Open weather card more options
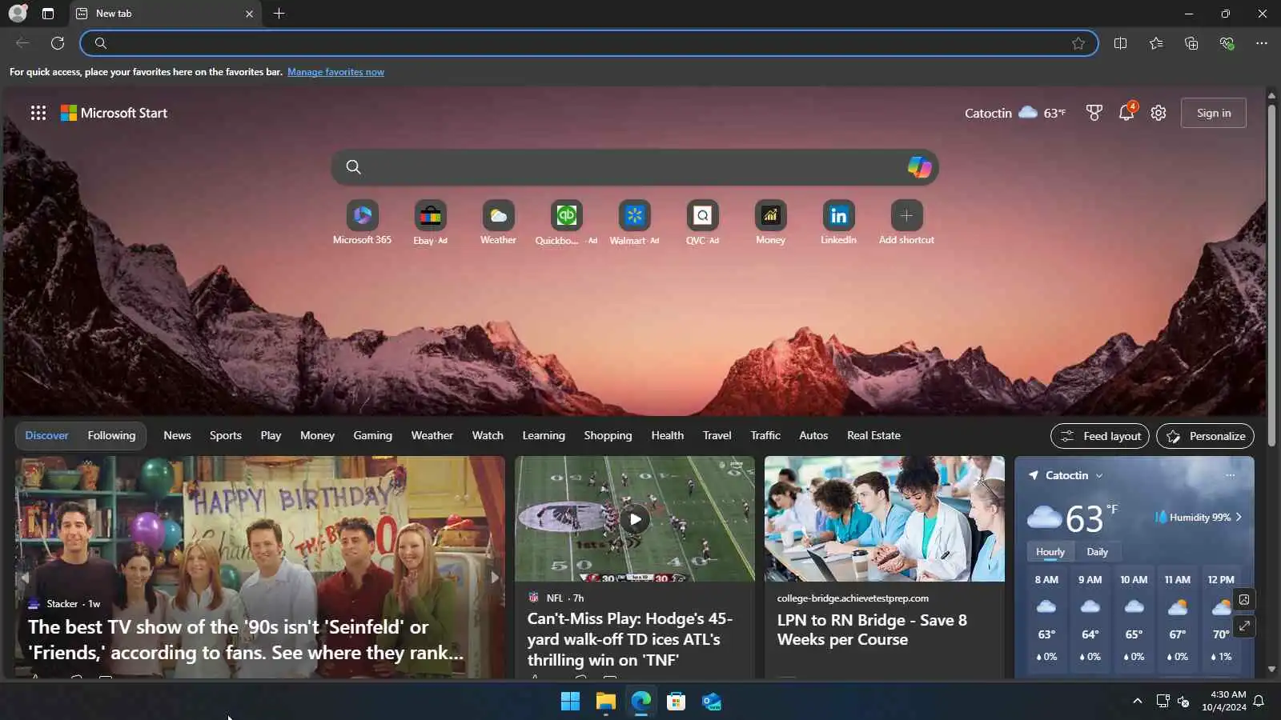Viewport: 1281px width, 720px height. pyautogui.click(x=1230, y=475)
